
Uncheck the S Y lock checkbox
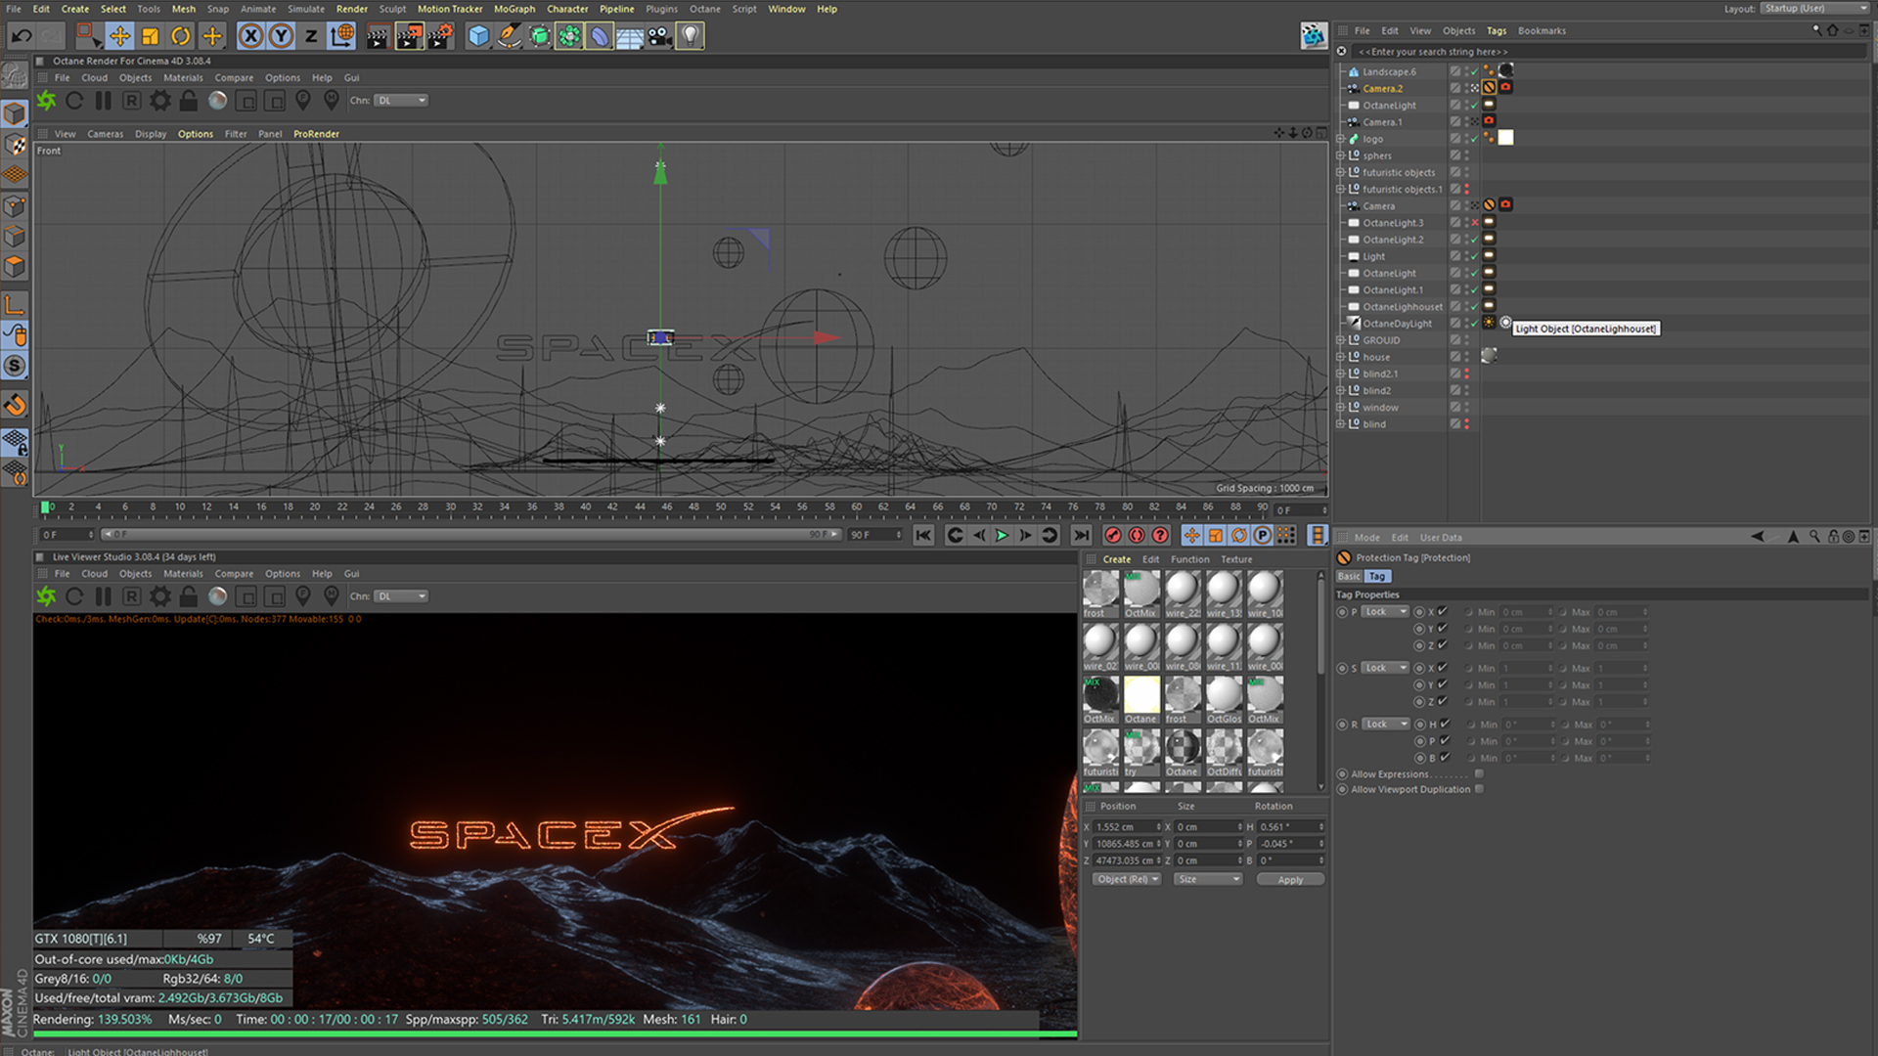1443,684
